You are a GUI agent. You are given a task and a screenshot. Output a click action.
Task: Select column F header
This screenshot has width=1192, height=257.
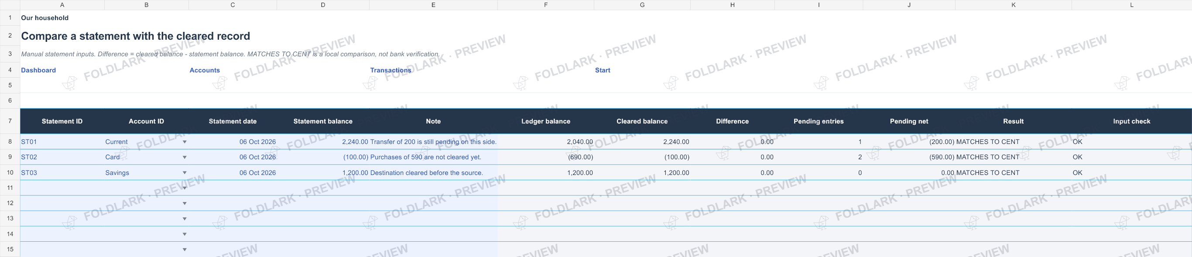coord(545,5)
